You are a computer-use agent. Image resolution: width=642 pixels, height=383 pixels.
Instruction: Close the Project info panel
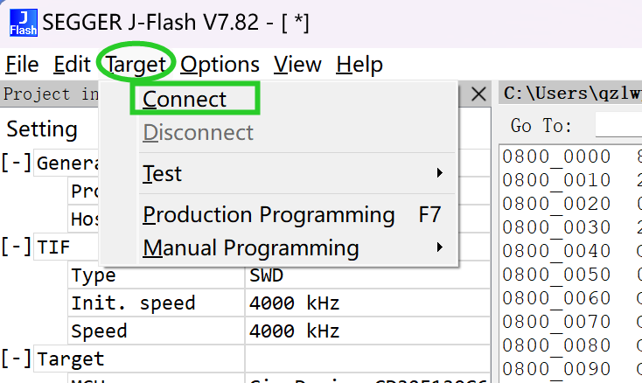point(478,94)
